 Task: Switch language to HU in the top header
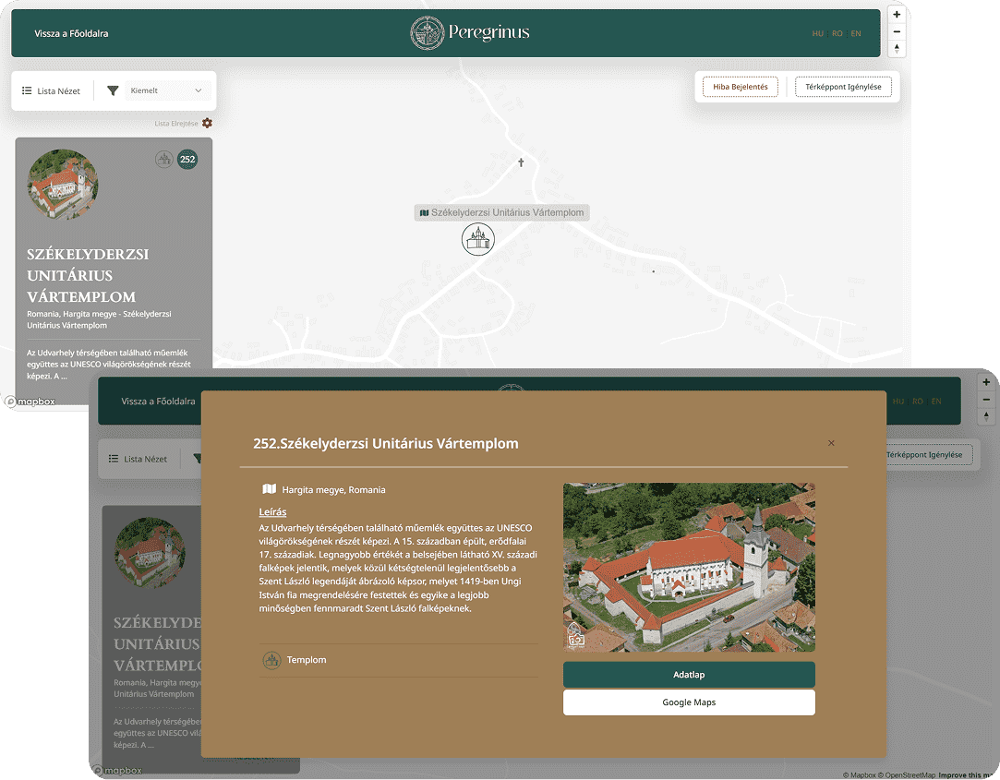coord(817,34)
